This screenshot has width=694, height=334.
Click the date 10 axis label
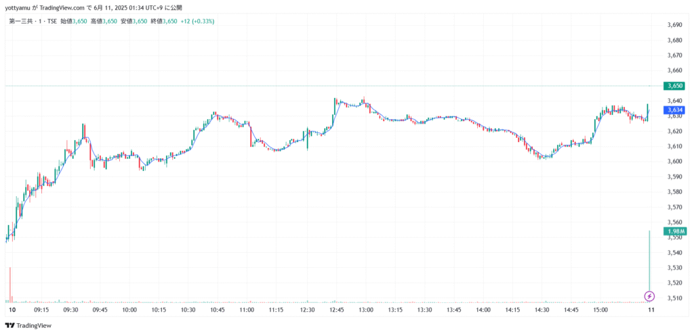point(12,310)
